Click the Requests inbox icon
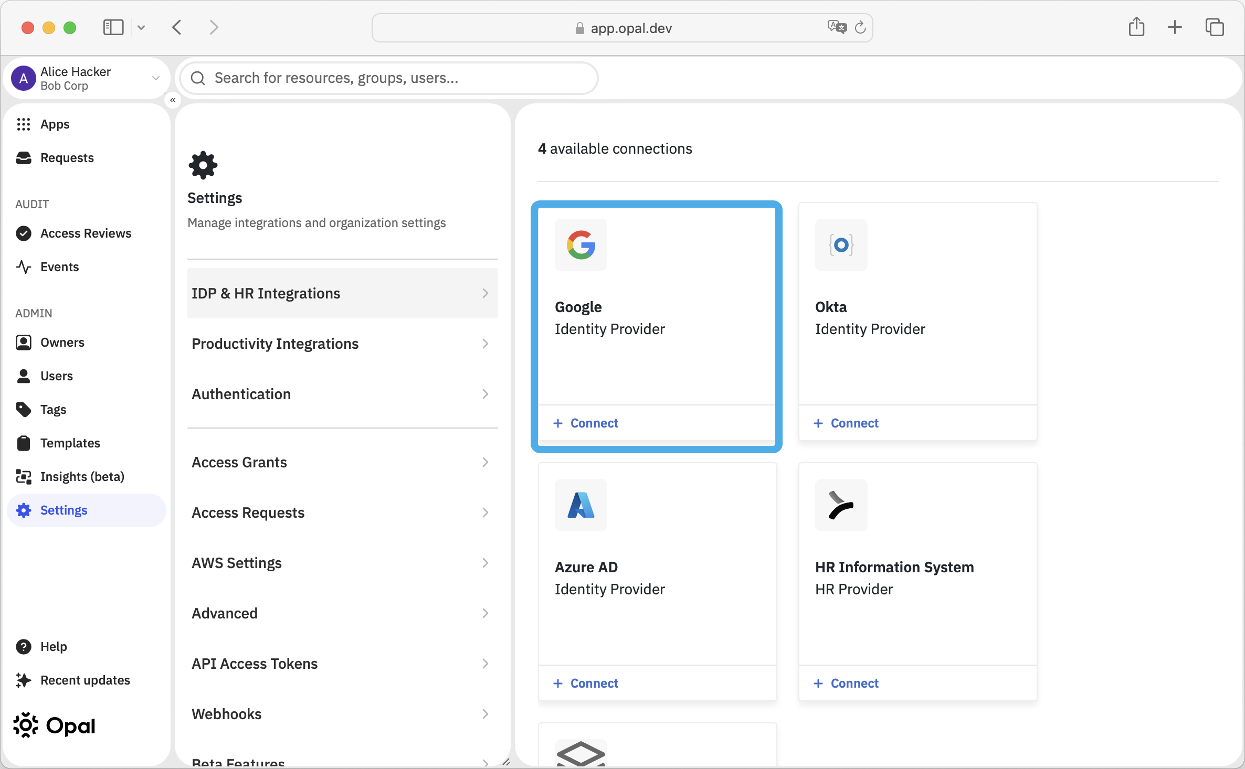This screenshot has height=769, width=1245. click(x=24, y=158)
